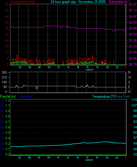Click the 08 hour tick on bottom graph
The width and height of the screenshot is (137, 167).
point(49,158)
